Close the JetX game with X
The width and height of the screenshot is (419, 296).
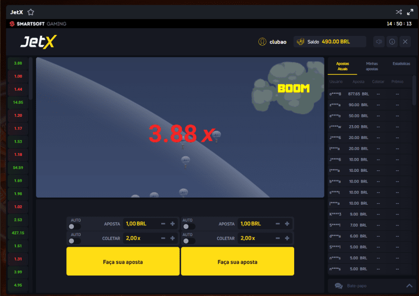click(x=405, y=42)
